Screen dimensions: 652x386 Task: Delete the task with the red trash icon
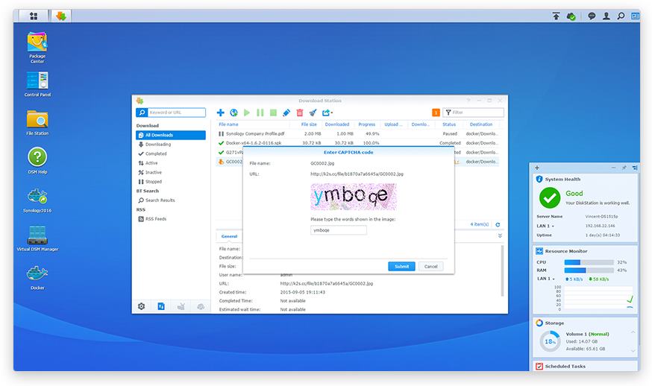click(x=300, y=113)
